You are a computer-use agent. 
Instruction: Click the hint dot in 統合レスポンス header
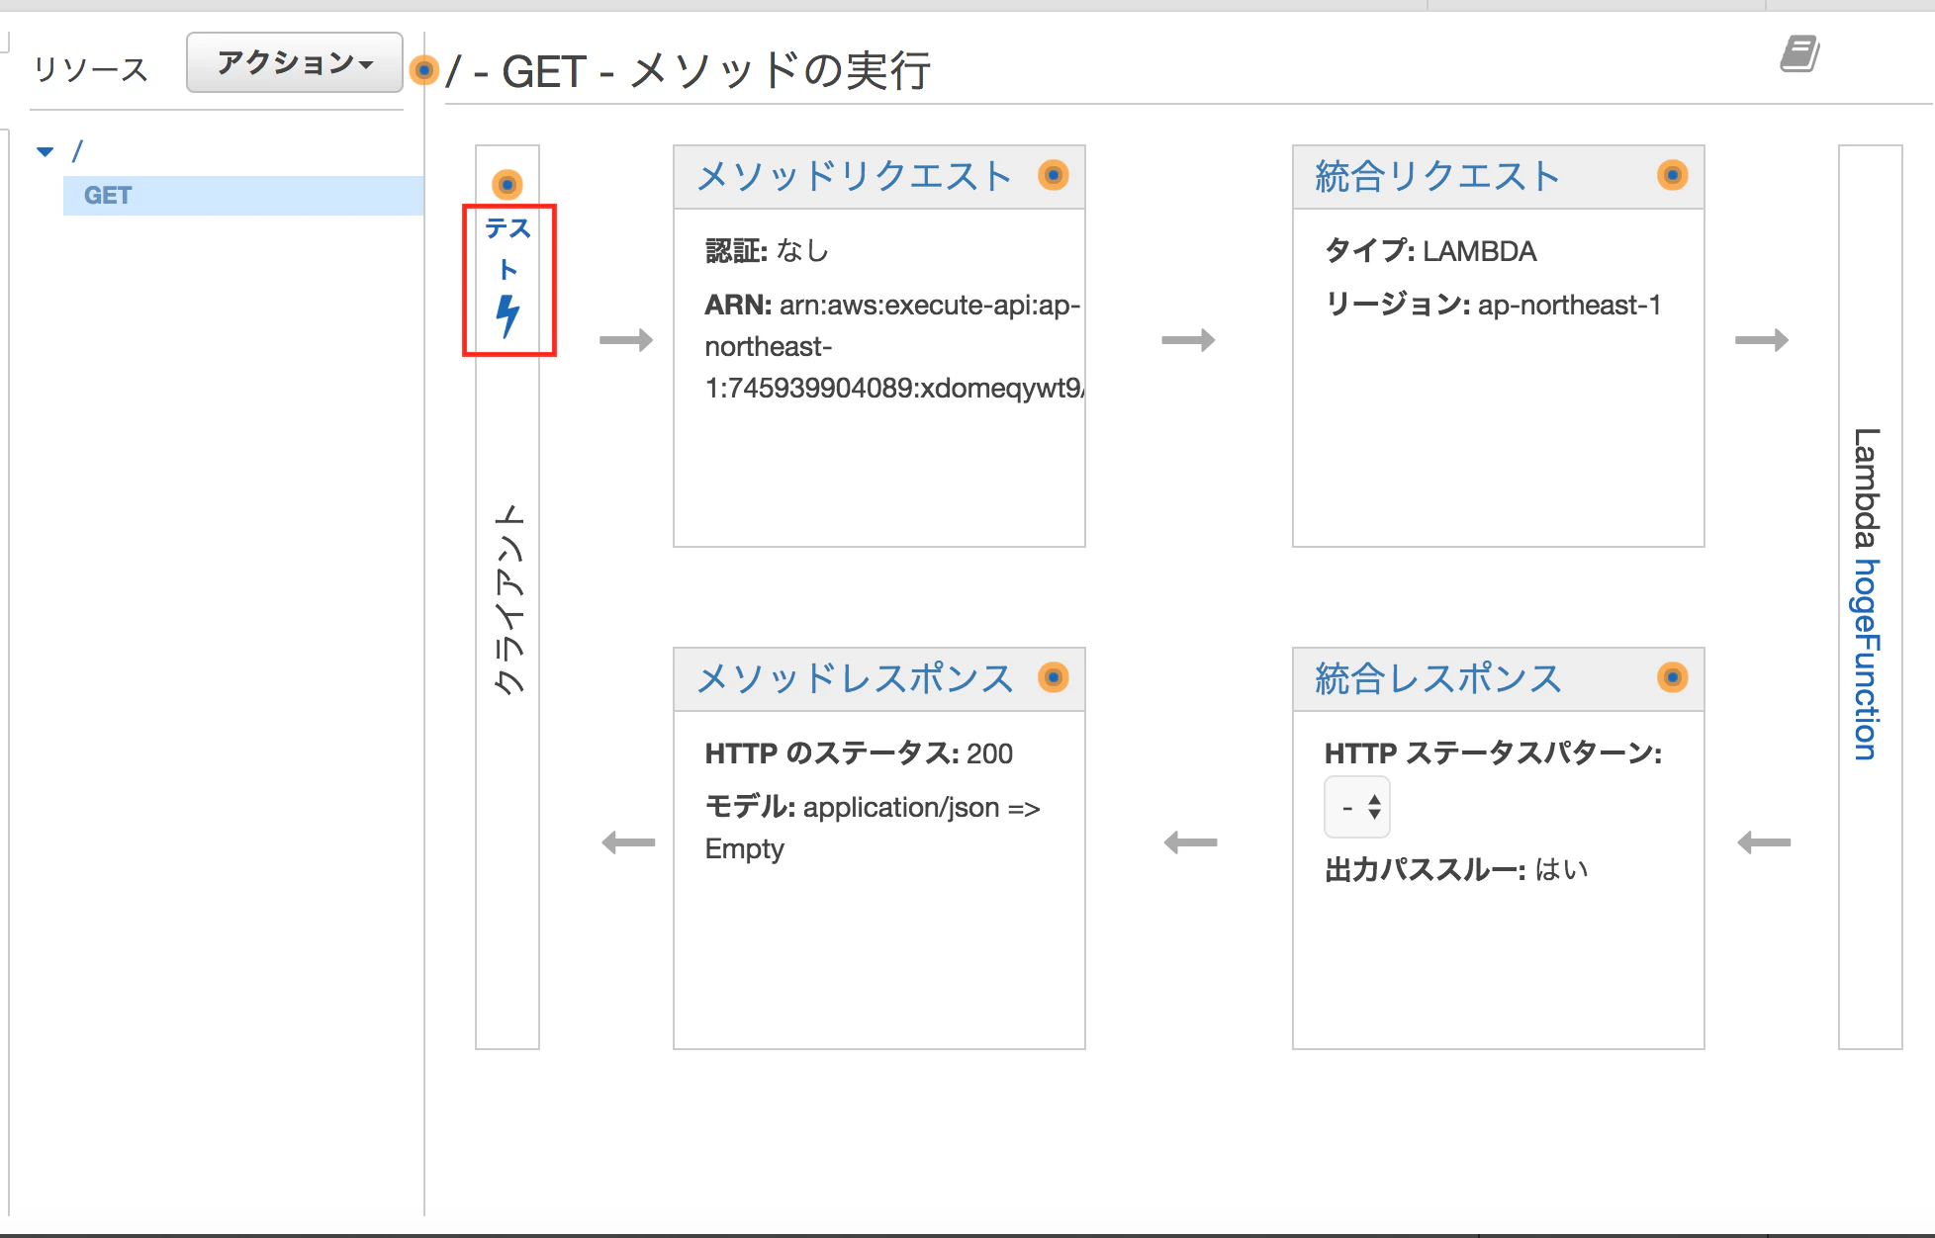point(1673,677)
